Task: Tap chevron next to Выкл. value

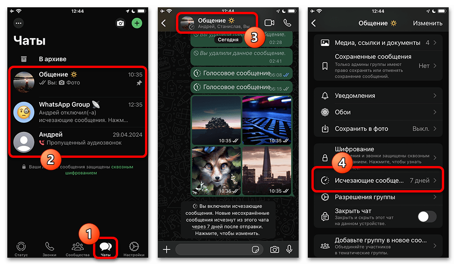Action: tap(435, 129)
